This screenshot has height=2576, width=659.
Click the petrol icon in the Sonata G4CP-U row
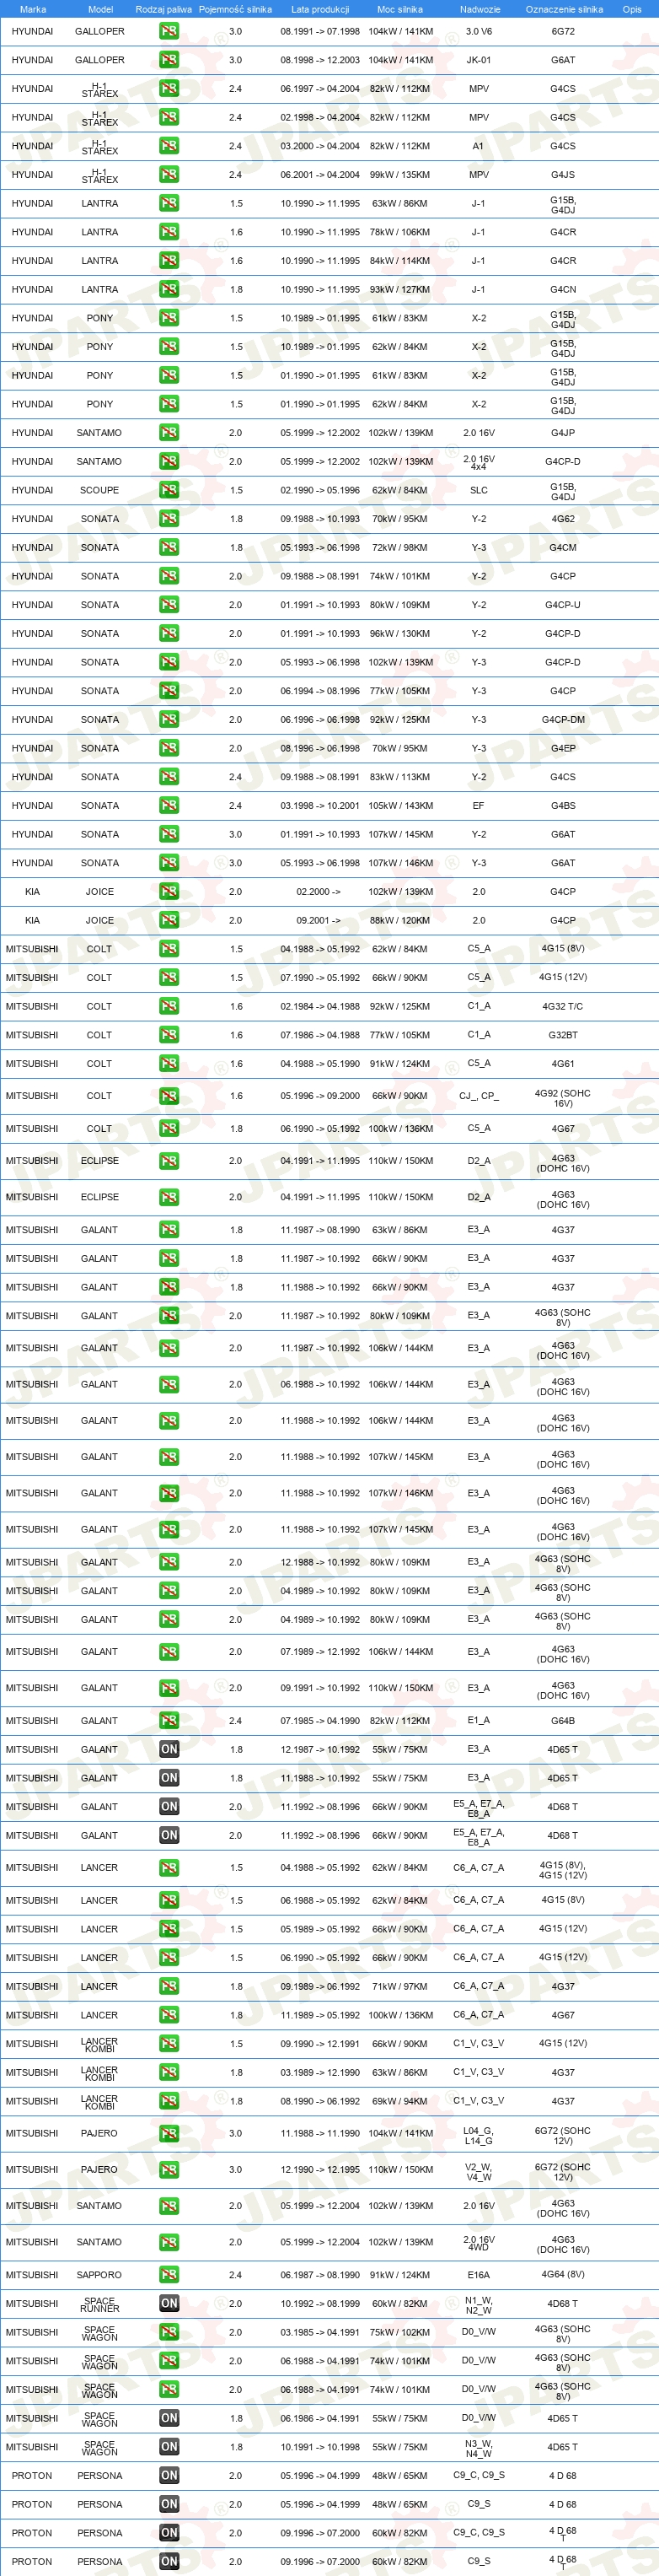(169, 604)
